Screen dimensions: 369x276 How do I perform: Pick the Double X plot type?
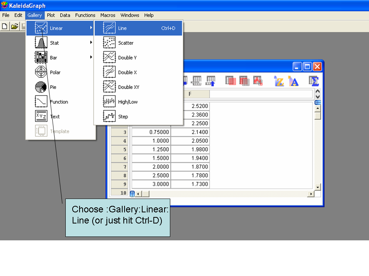pos(138,72)
